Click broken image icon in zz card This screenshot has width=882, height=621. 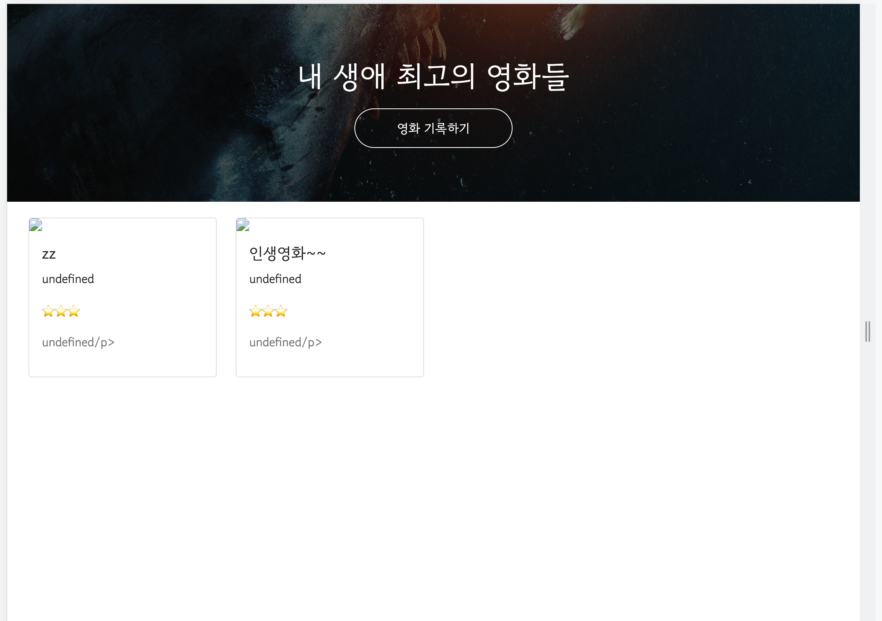(36, 225)
